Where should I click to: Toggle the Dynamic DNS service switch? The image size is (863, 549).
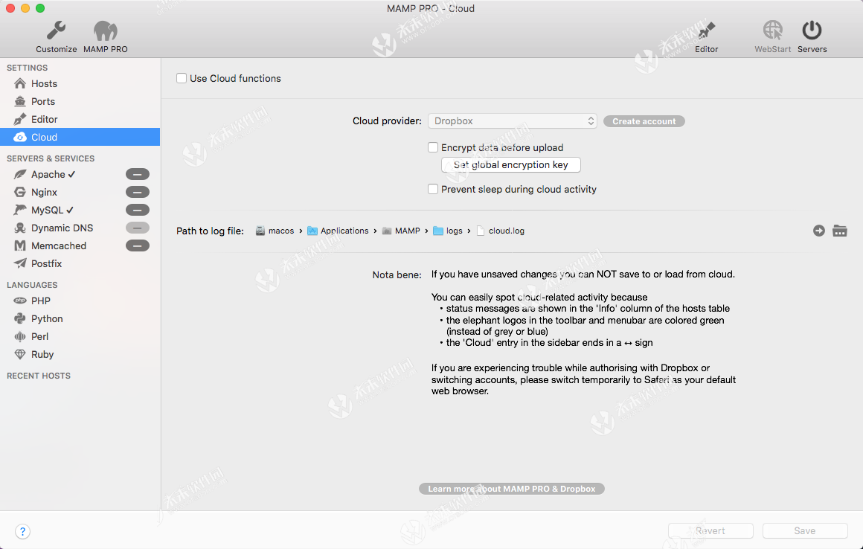coord(138,228)
